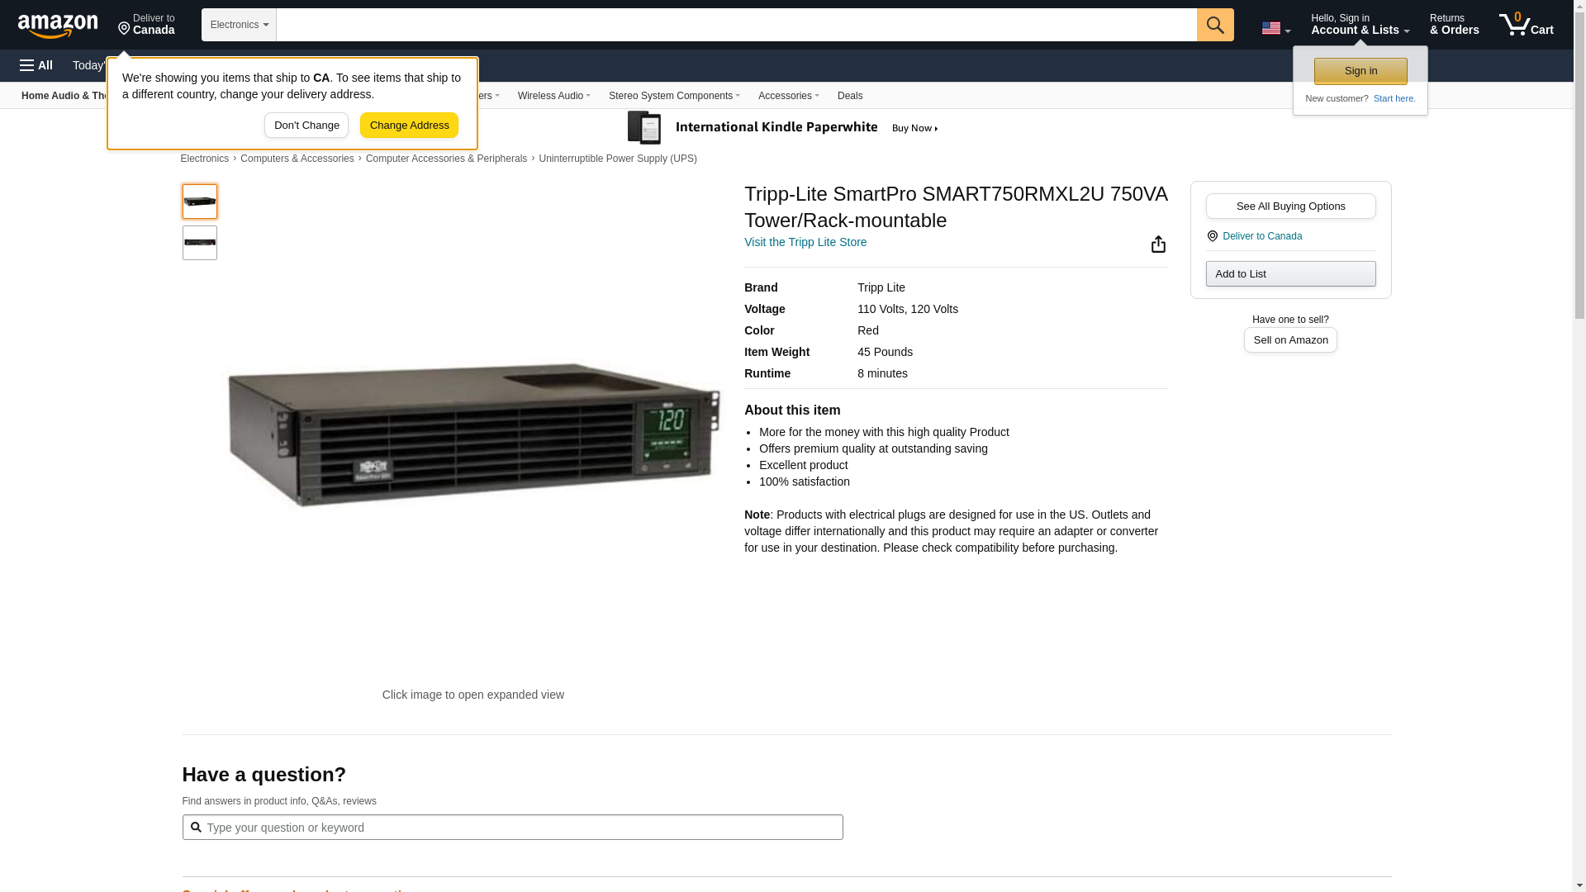
Task: Open the Deals tab
Action: 849,96
